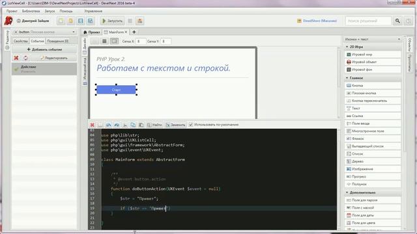Click the search solutions input field

(368, 21)
